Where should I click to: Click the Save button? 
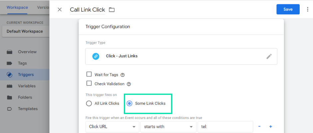click(288, 9)
